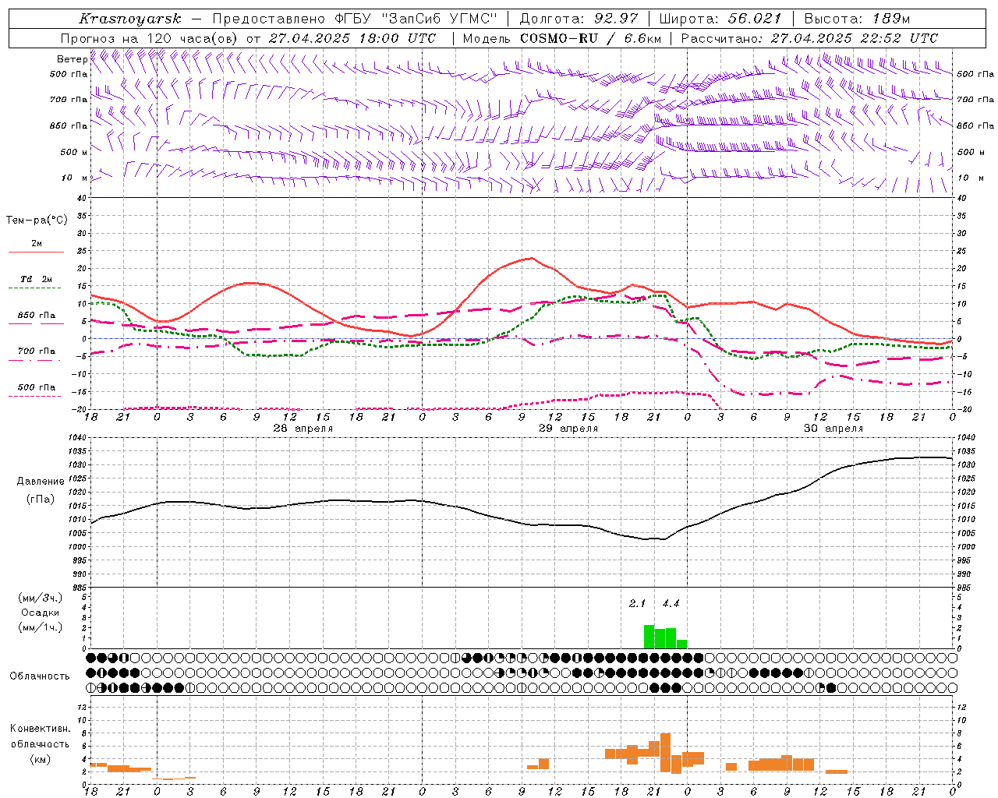
Task: Click the (мм/1ч.) precipitation unit label
Action: click(x=41, y=627)
